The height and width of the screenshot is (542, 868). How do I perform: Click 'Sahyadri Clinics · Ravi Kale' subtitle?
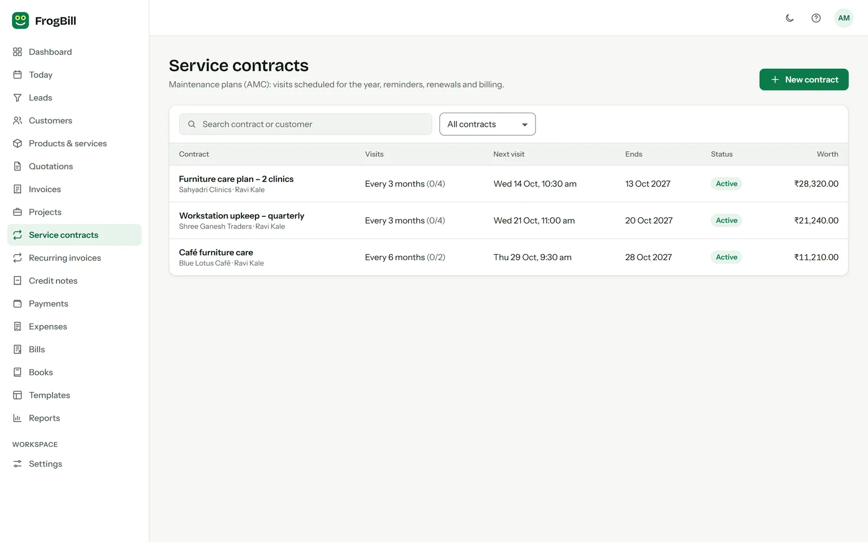click(222, 190)
